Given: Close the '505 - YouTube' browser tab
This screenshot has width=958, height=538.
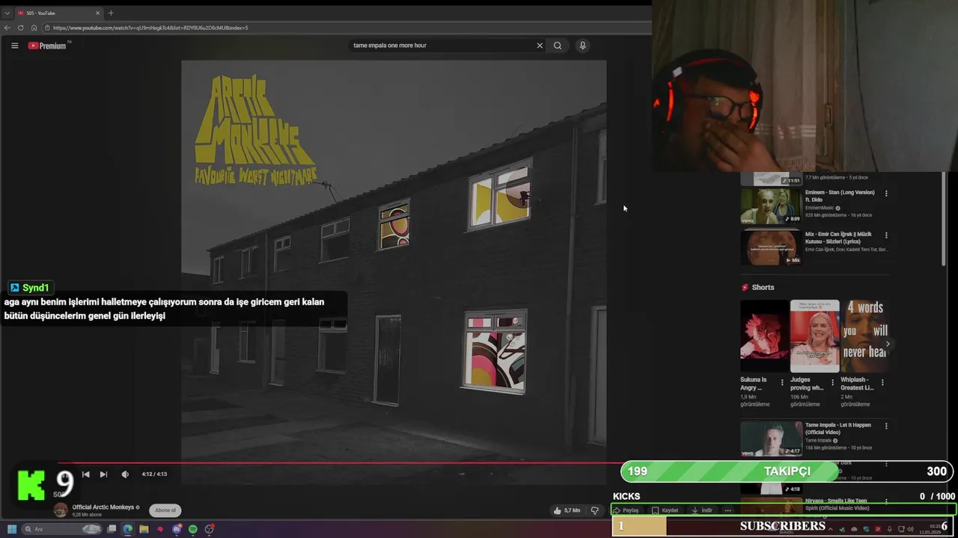Looking at the screenshot, I should tap(97, 13).
